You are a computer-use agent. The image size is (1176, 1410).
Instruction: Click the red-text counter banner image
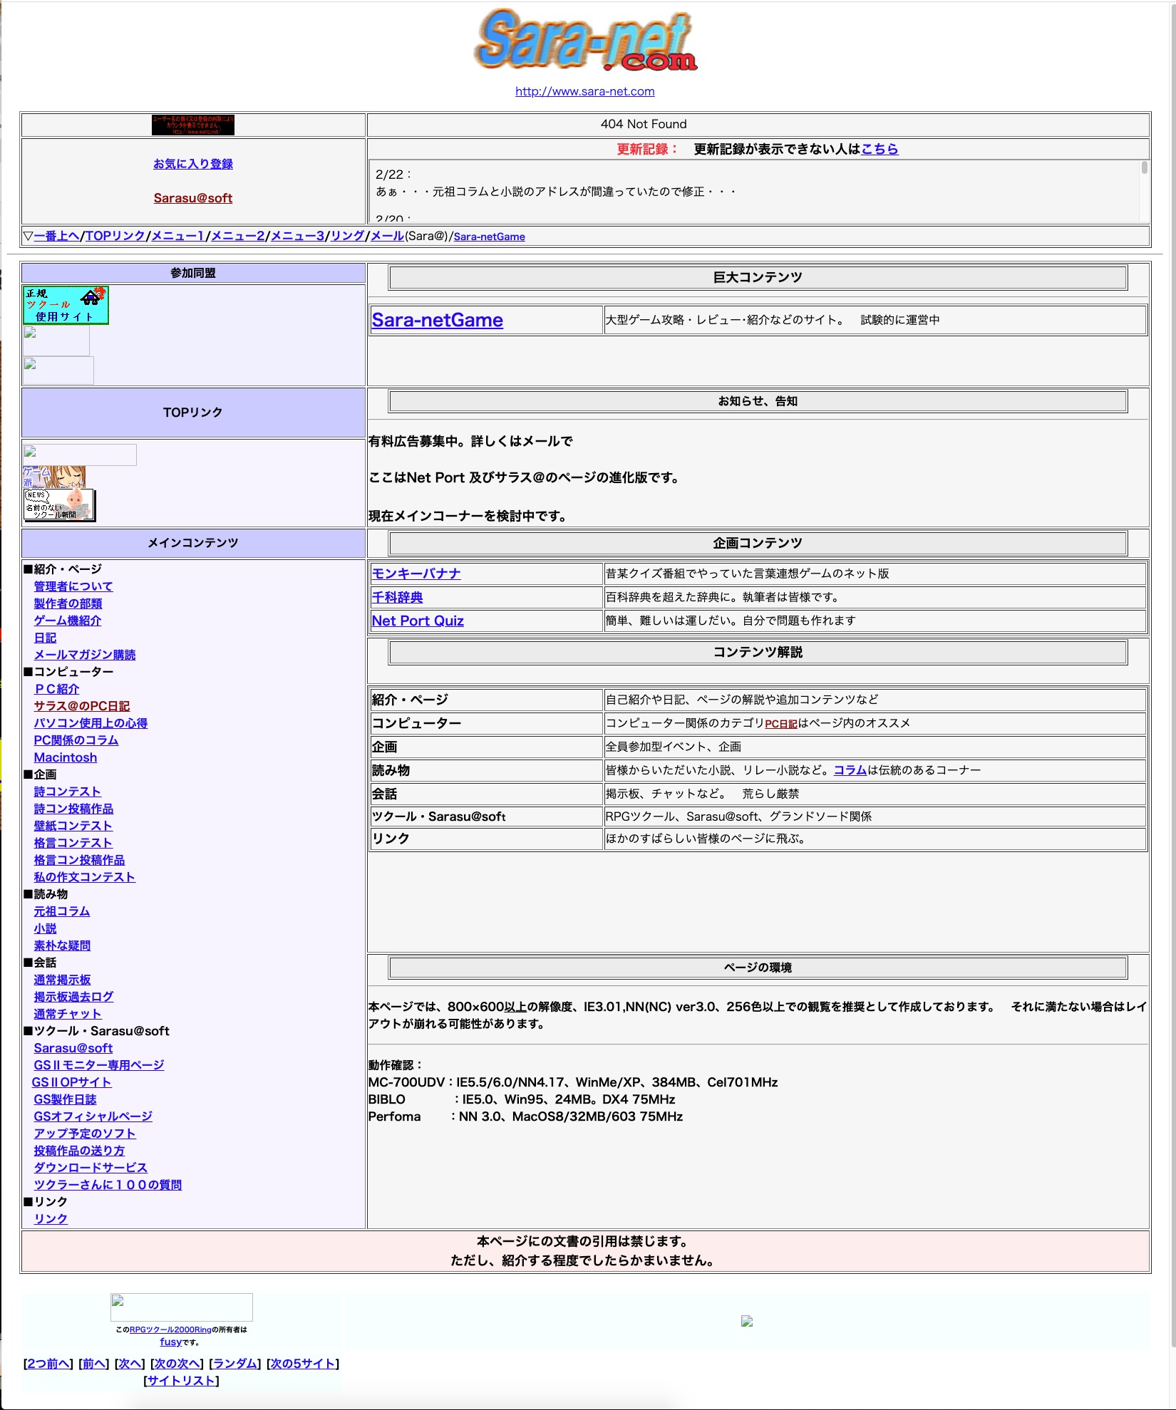click(192, 125)
